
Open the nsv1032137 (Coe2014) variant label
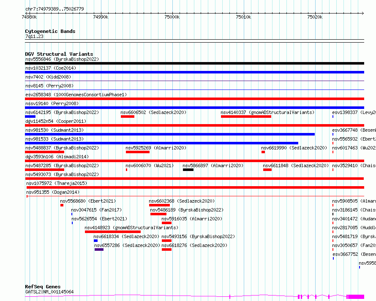coord(51,68)
